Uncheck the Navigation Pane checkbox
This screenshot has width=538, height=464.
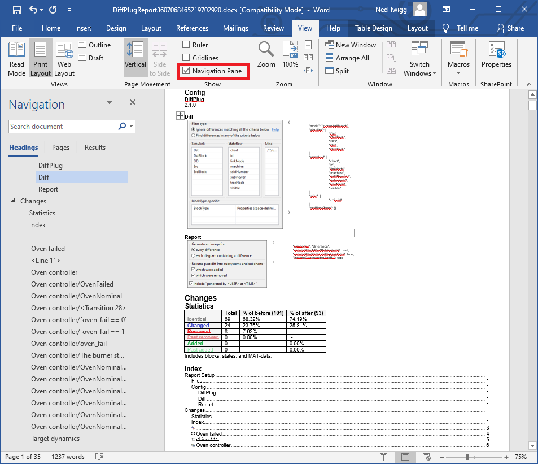[x=186, y=71]
